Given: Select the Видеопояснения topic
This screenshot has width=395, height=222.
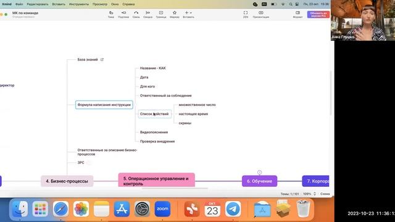Looking at the screenshot, I should coord(154,132).
